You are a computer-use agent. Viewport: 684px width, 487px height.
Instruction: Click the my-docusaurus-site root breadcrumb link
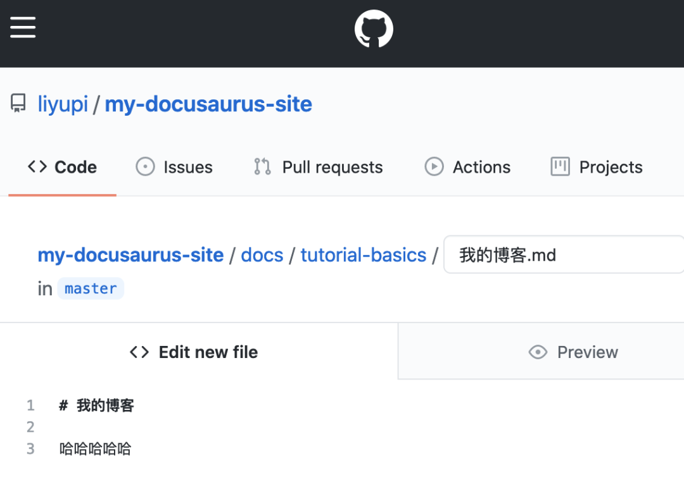point(130,255)
